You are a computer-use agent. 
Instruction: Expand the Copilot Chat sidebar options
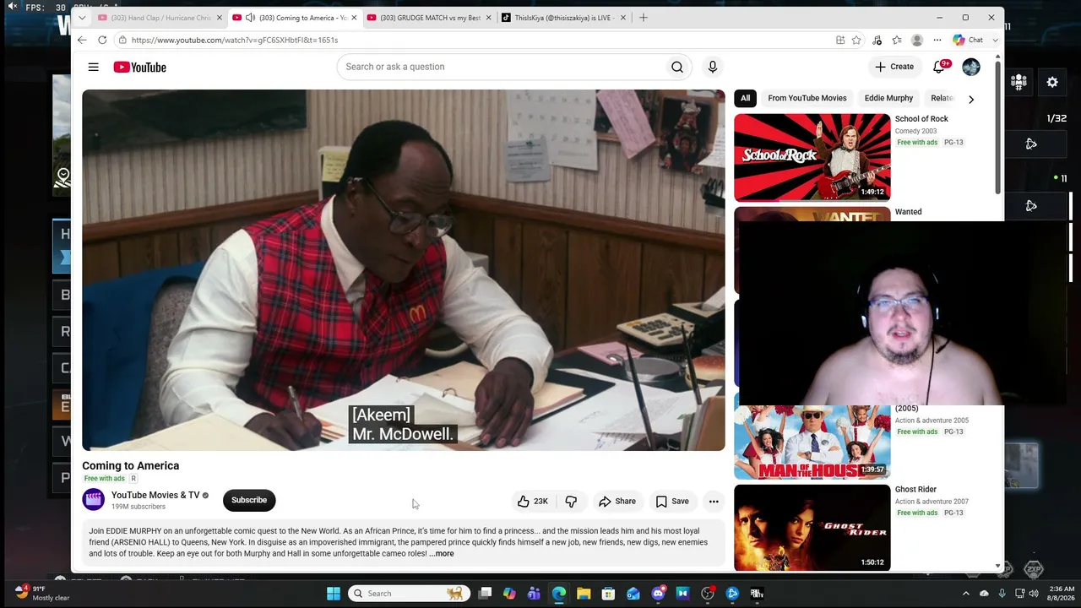[x=996, y=40]
